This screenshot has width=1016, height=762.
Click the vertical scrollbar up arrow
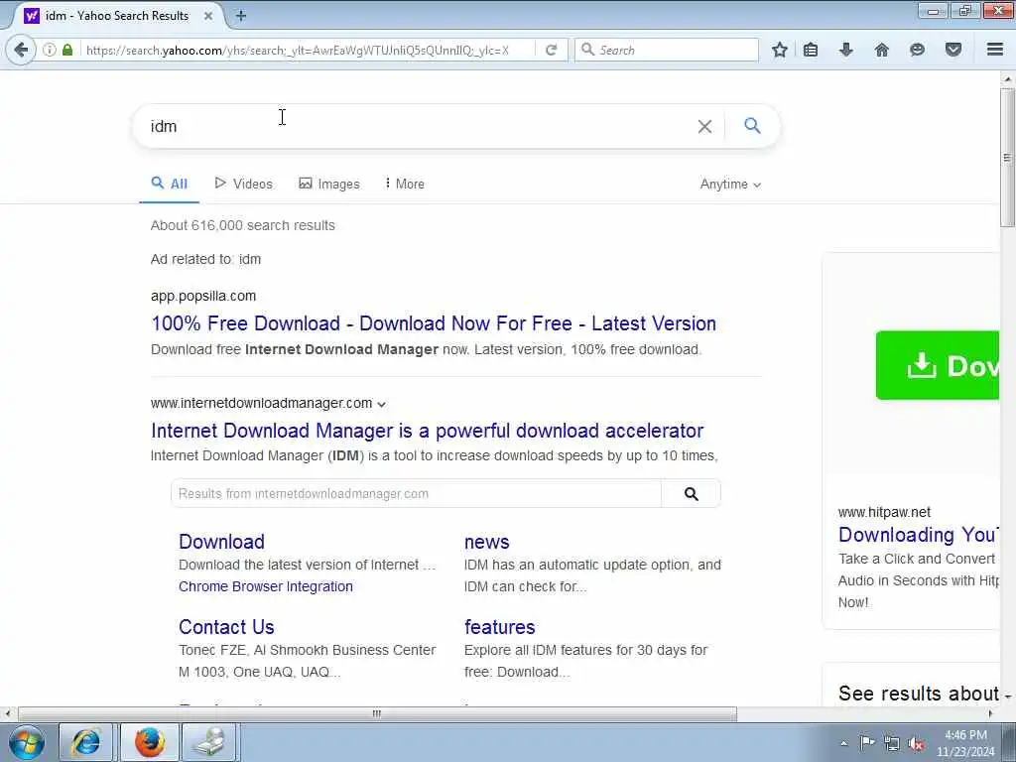[1007, 79]
